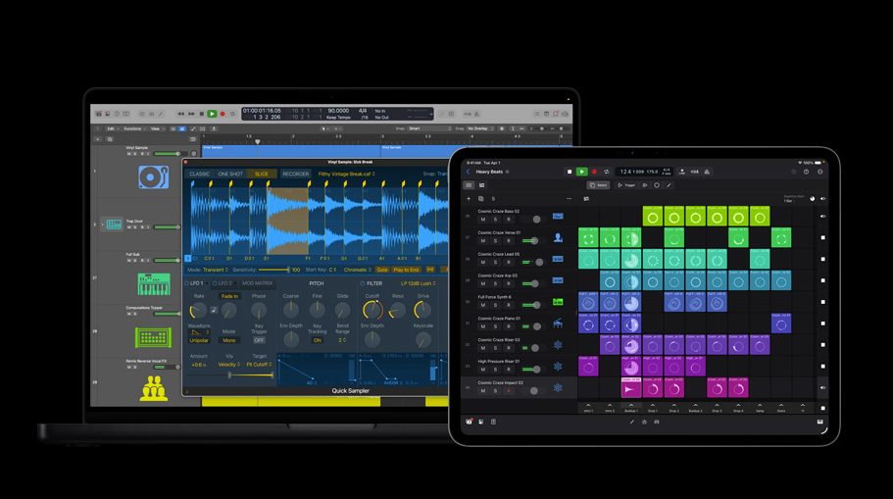
Task: Click the Gate button in Quick Sampler
Action: pos(382,270)
